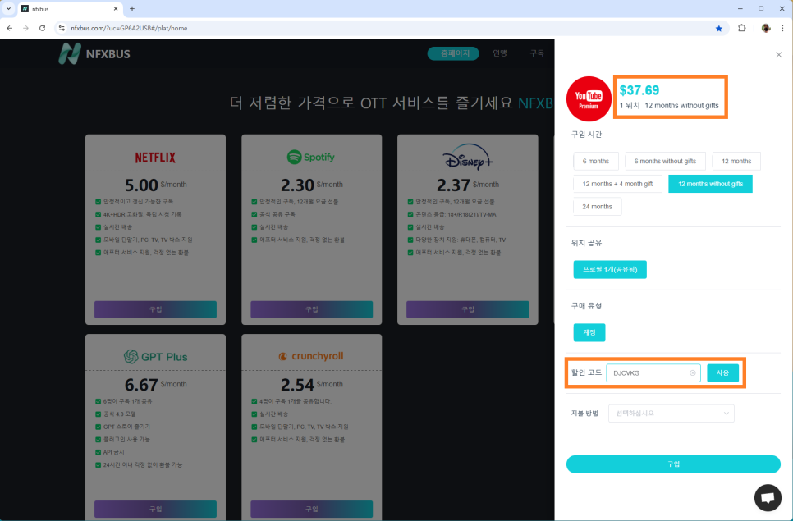
Task: Click the Spotify logo on its card
Action: point(311,158)
